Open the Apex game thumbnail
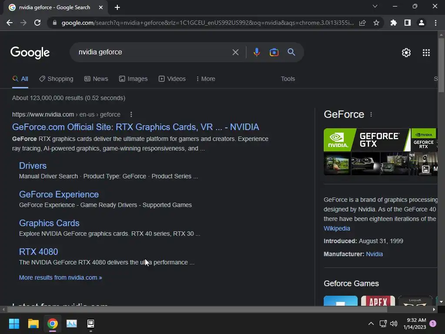The width and height of the screenshot is (445, 334). click(x=378, y=301)
